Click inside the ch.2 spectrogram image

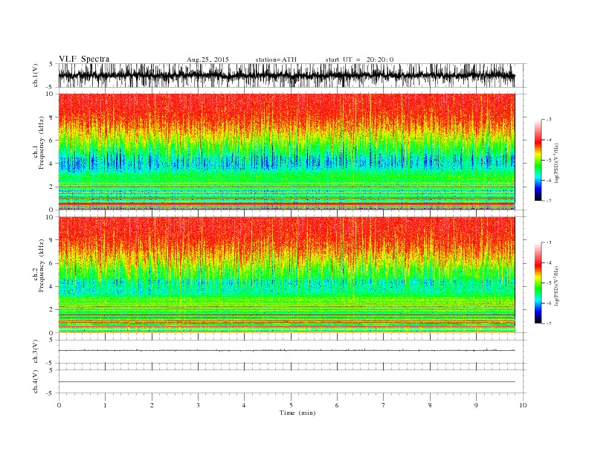click(x=286, y=275)
